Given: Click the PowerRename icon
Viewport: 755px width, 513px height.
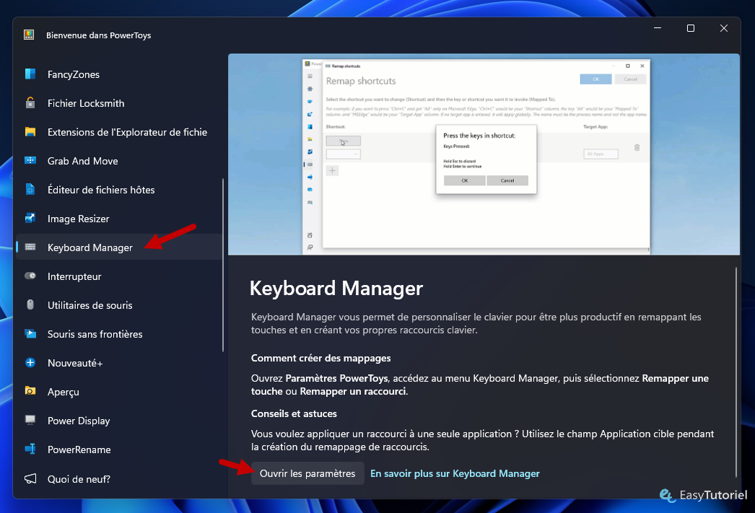Looking at the screenshot, I should click(30, 450).
